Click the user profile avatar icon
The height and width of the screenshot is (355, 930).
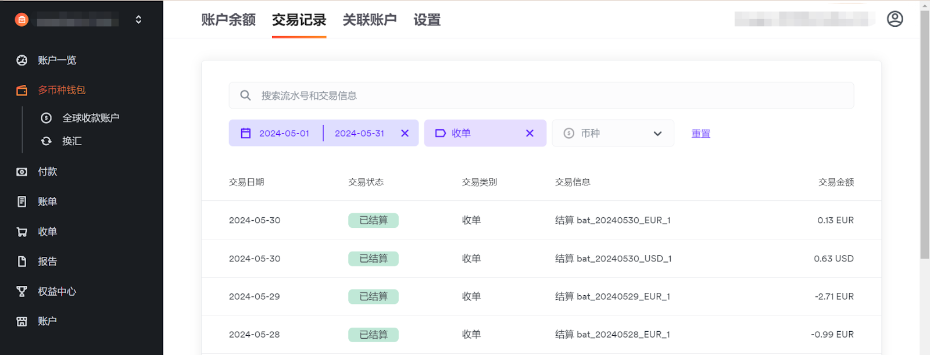[895, 19]
